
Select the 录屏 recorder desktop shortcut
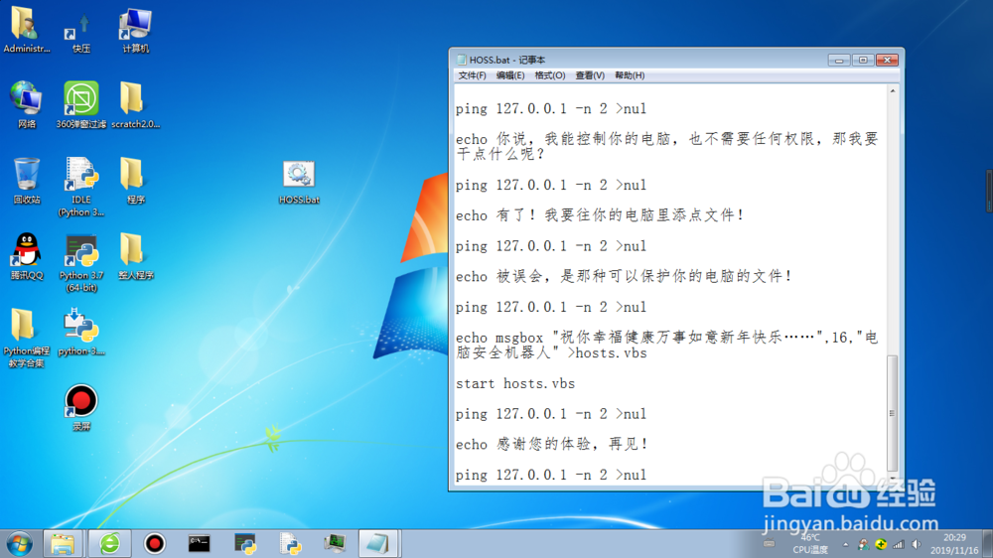tap(81, 407)
